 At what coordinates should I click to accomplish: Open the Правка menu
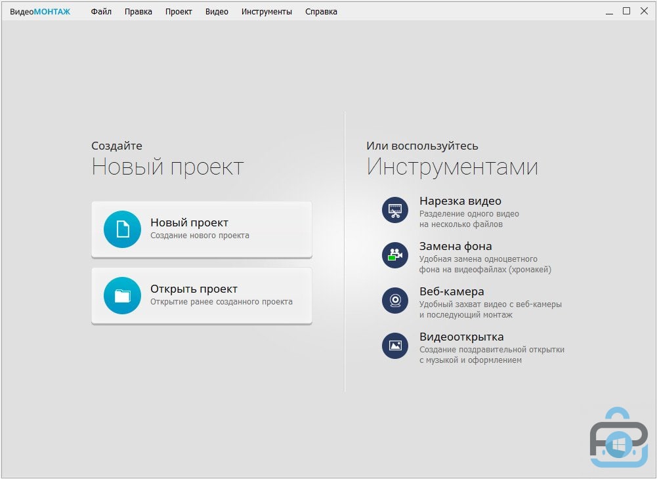[x=138, y=12]
